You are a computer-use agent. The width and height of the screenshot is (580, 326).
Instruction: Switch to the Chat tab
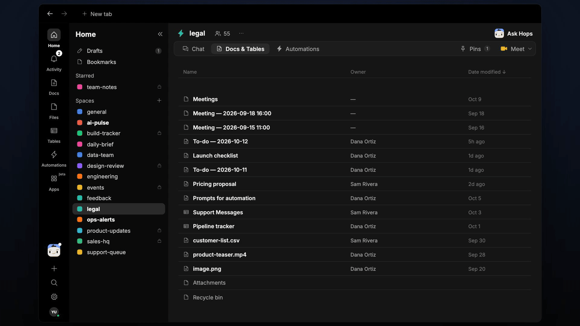coord(194,49)
